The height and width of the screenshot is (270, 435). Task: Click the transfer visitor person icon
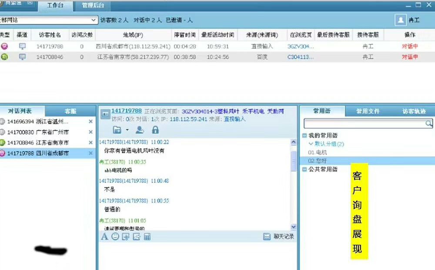140,130
